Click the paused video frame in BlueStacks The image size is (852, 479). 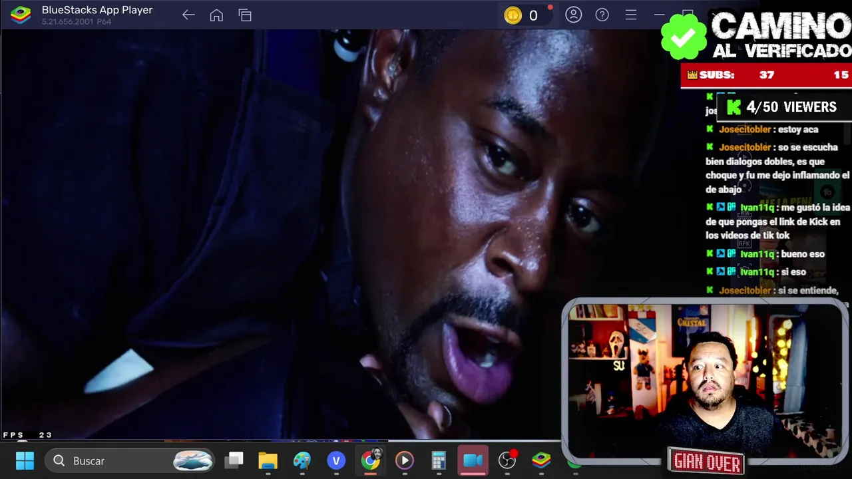[280, 233]
